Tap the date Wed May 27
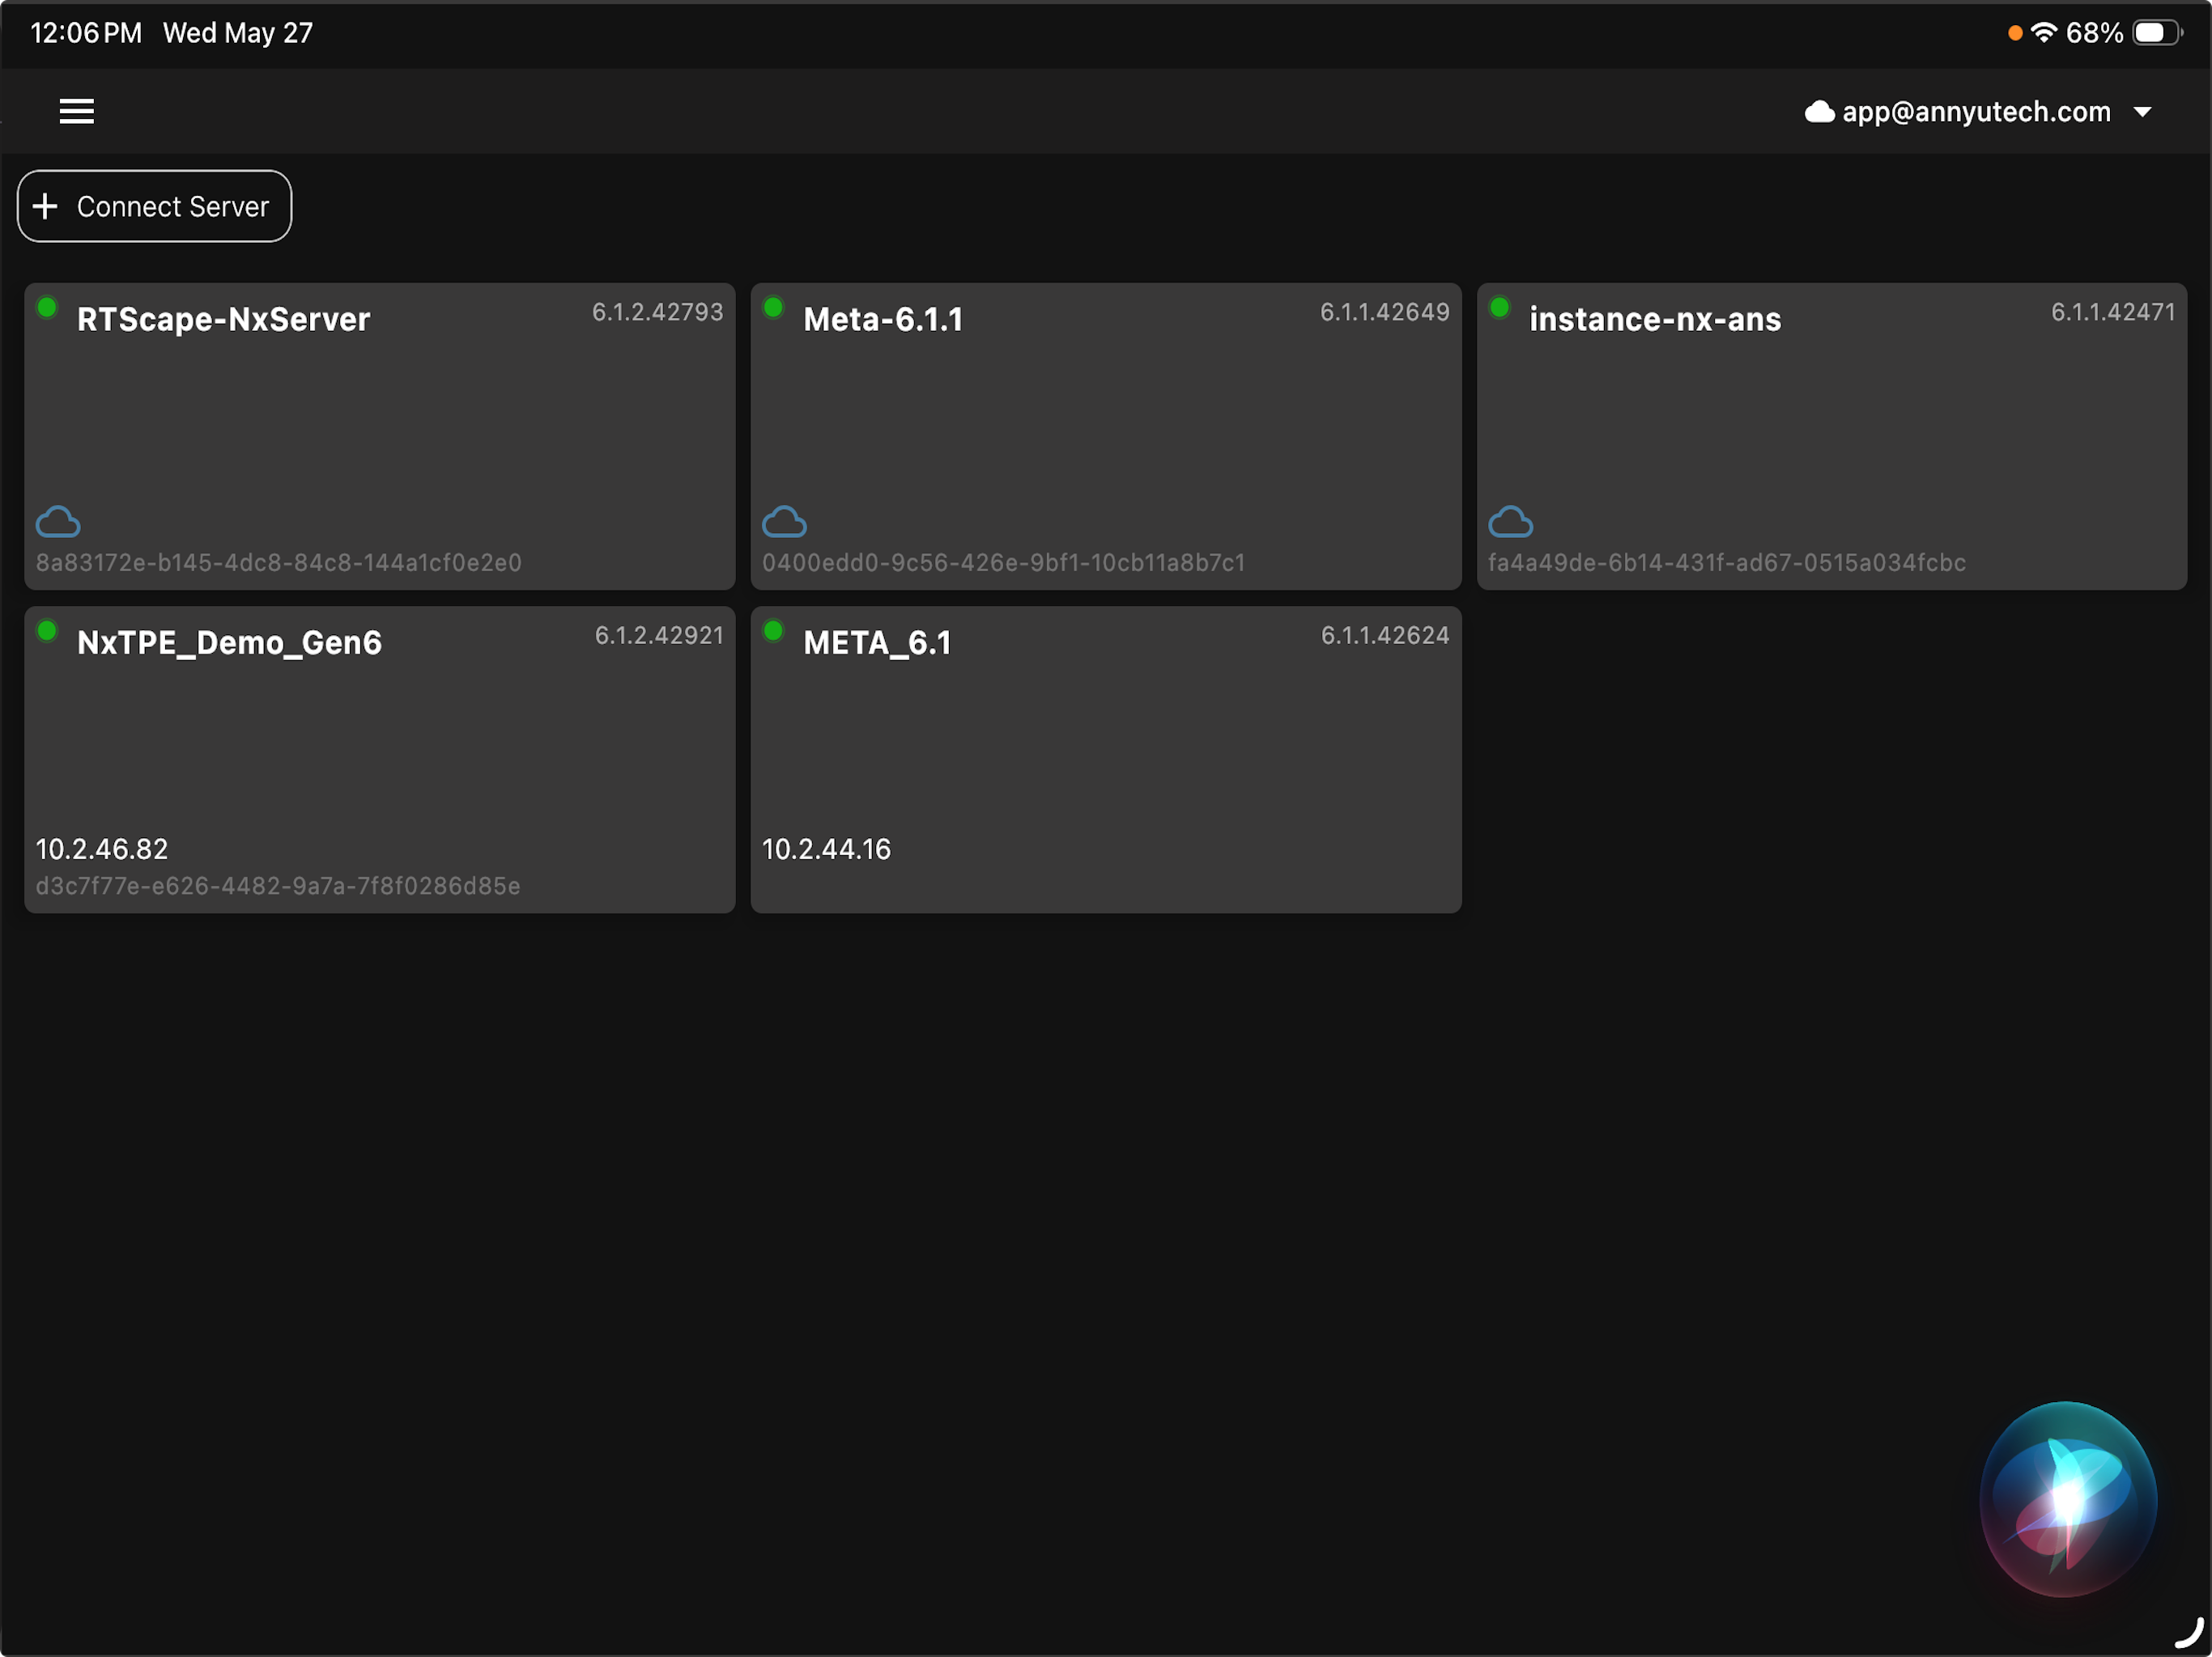The height and width of the screenshot is (1657, 2212). point(238,33)
